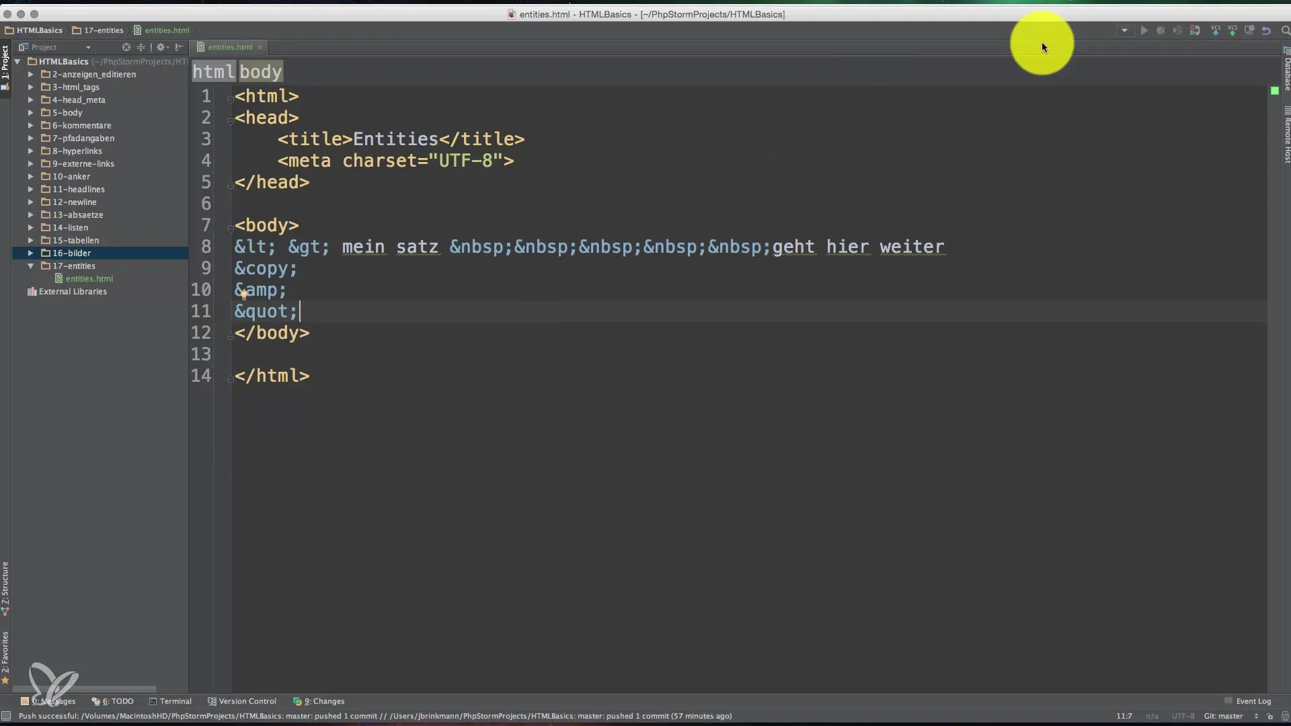Click the UTF-8 encoding status
Screen dimensions: 1291x726
pos(1183,717)
